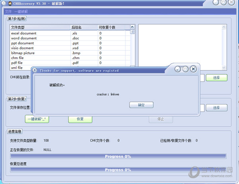Click the 第2步(恢复) group label

[x=17, y=99]
